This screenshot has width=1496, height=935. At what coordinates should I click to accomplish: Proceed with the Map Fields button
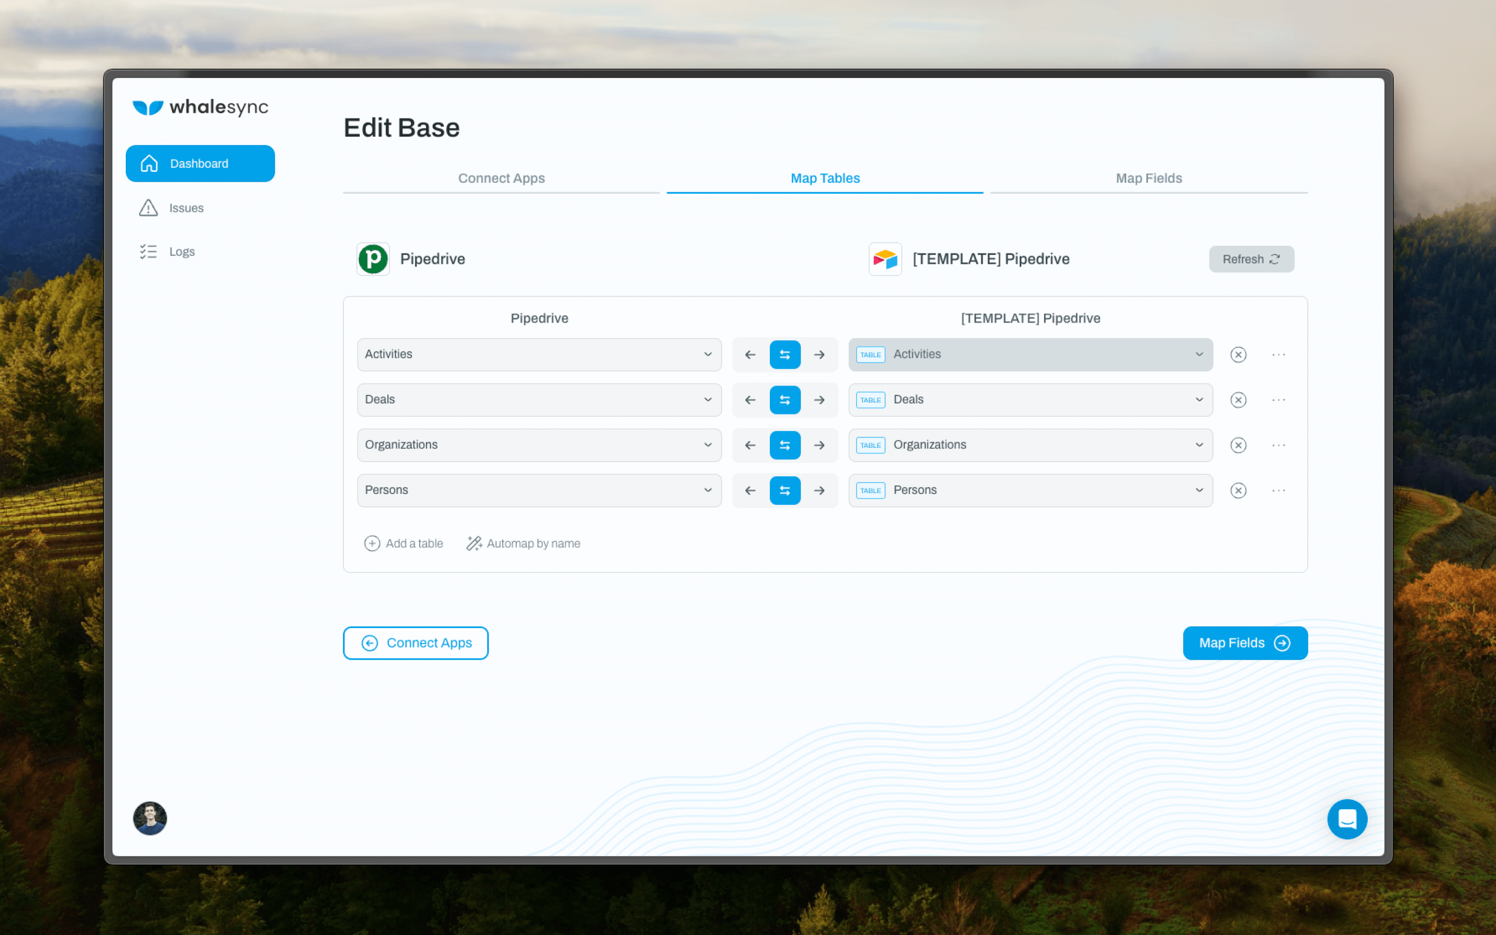tap(1245, 643)
